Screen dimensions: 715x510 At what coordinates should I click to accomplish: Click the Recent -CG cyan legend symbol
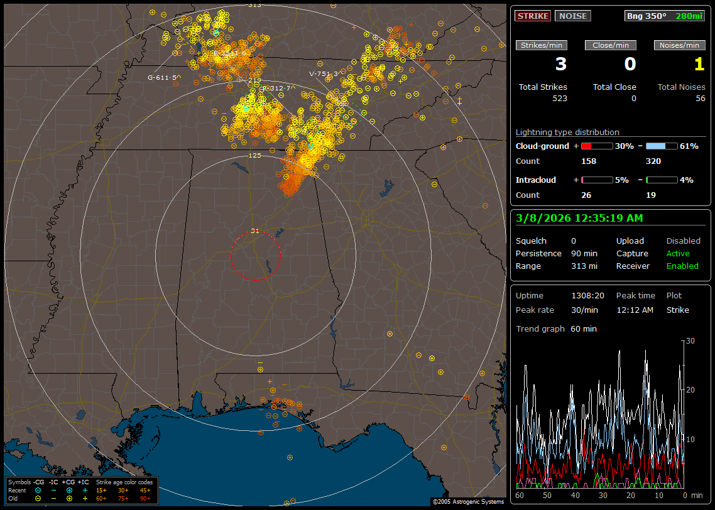[x=38, y=490]
